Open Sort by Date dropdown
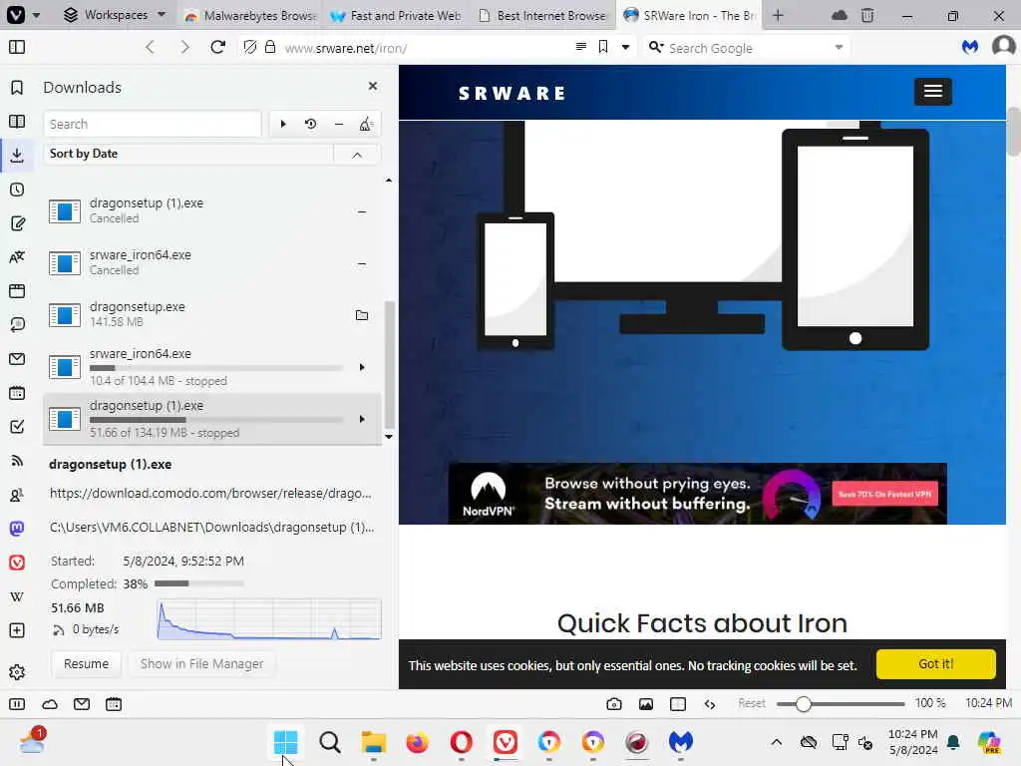 [x=188, y=154]
